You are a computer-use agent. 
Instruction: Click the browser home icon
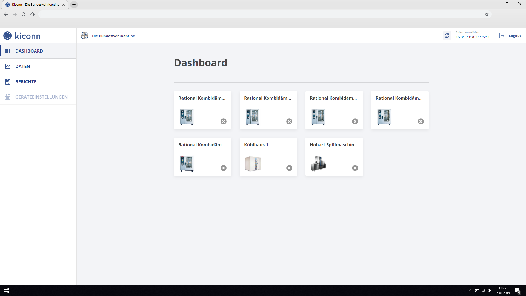[32, 14]
